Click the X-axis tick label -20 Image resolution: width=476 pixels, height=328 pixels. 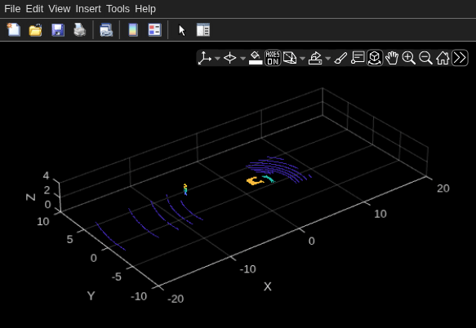pyautogui.click(x=176, y=299)
